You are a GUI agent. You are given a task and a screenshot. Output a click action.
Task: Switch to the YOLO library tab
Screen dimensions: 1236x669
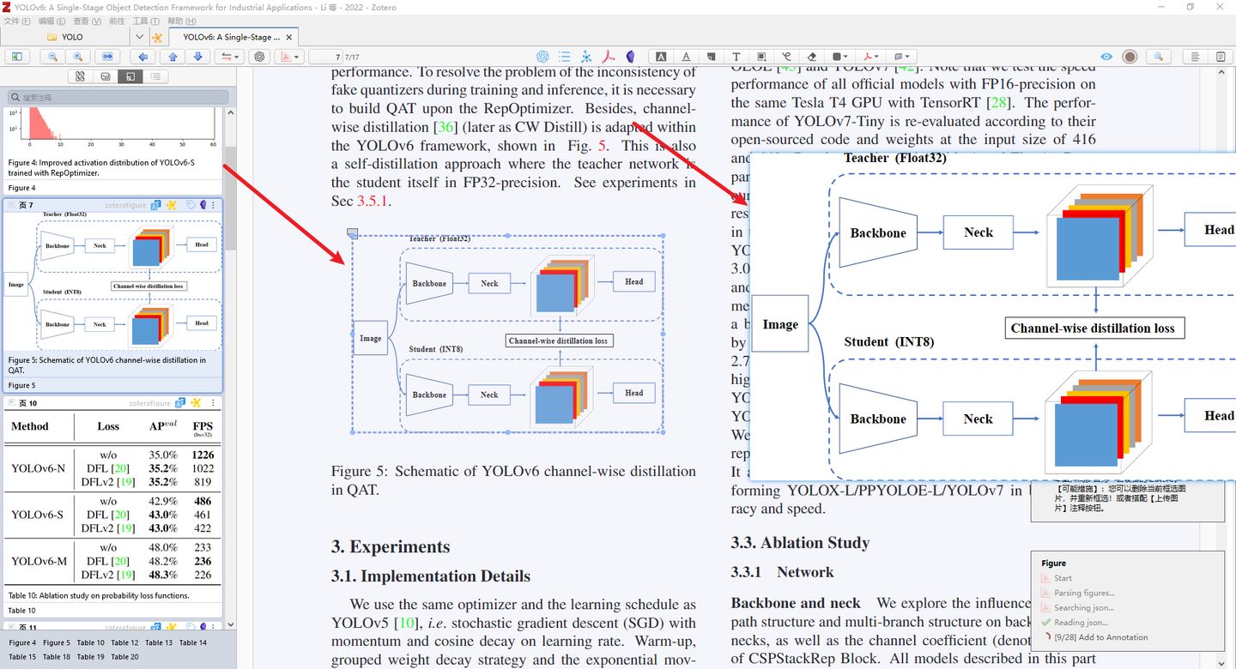click(x=66, y=37)
